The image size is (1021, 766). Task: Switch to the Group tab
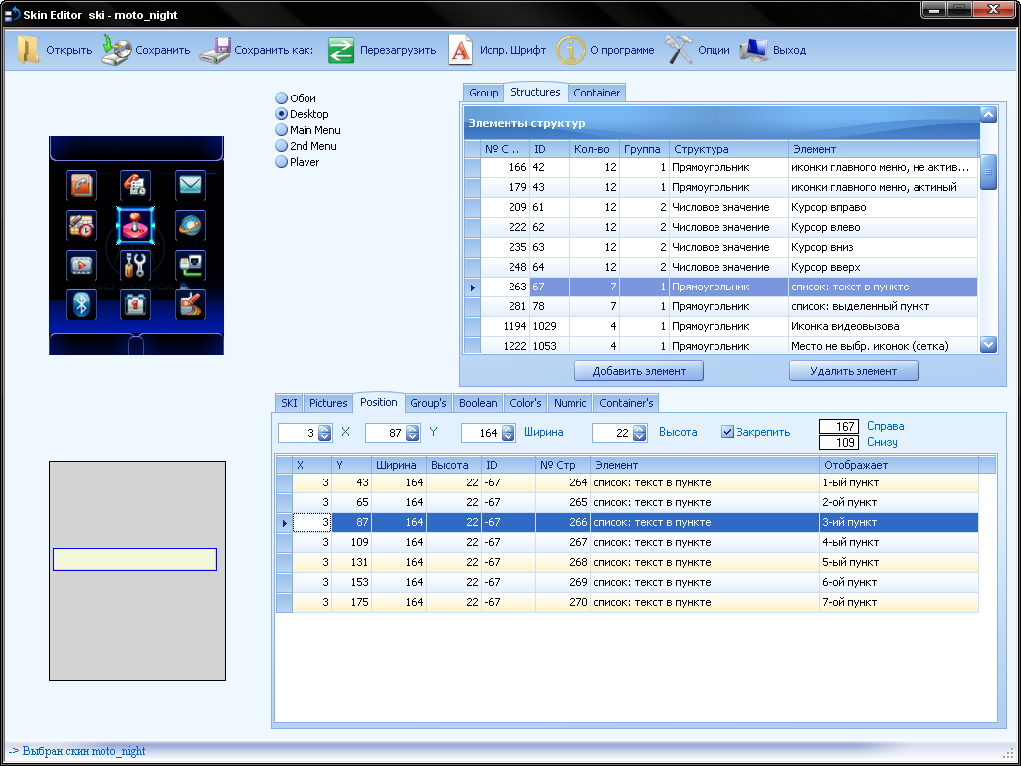[x=484, y=93]
